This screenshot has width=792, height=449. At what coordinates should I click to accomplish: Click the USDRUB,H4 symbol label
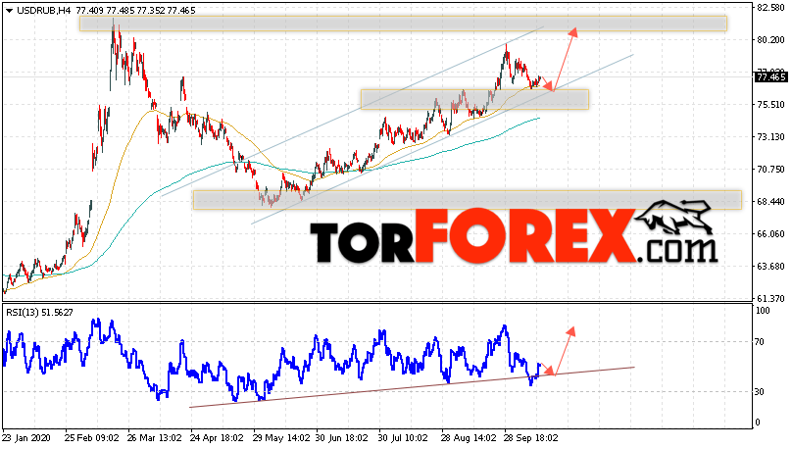tap(43, 11)
